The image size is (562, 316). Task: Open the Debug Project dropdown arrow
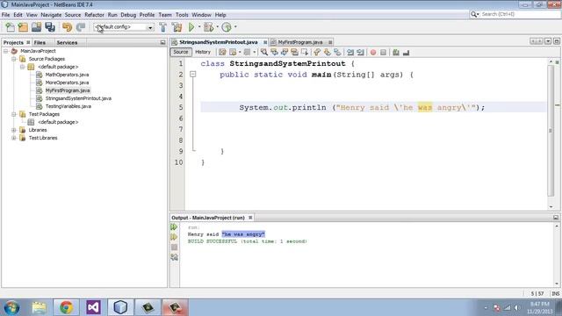217,27
